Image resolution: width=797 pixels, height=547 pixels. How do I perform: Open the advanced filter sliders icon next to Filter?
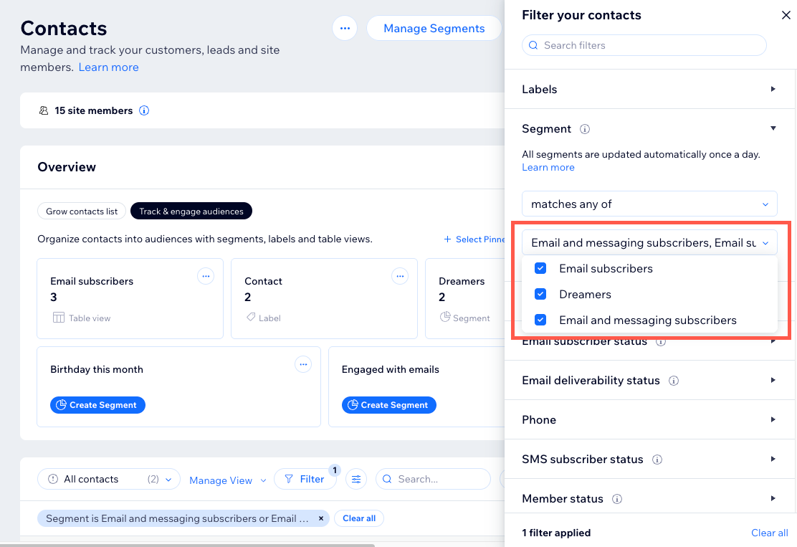click(x=356, y=478)
